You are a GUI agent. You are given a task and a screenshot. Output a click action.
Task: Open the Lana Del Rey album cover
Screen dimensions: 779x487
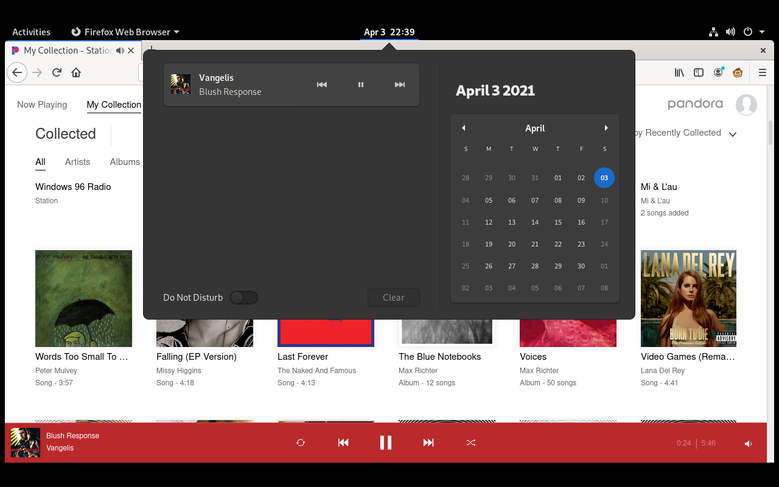(x=688, y=298)
